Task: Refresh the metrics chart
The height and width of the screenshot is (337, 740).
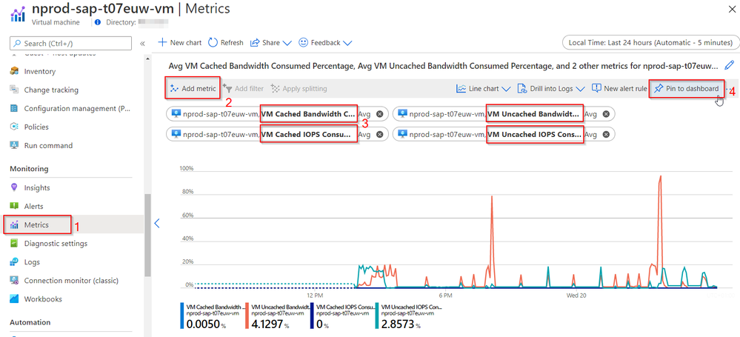Action: (x=226, y=42)
